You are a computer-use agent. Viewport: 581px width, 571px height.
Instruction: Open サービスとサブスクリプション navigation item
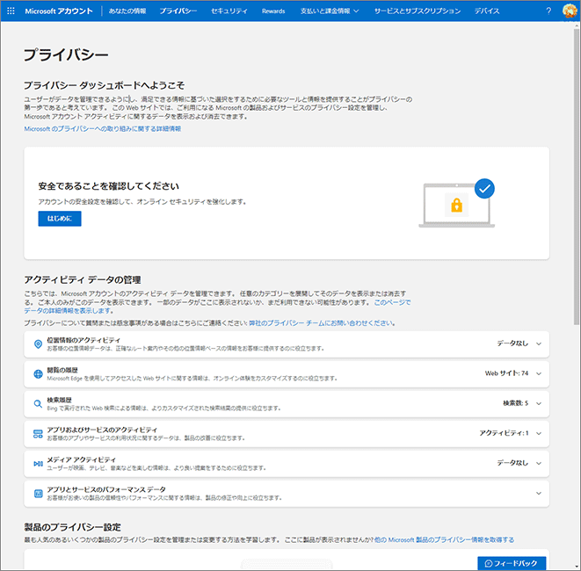coord(418,11)
